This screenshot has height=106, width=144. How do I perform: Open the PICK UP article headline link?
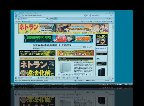click(73, 61)
